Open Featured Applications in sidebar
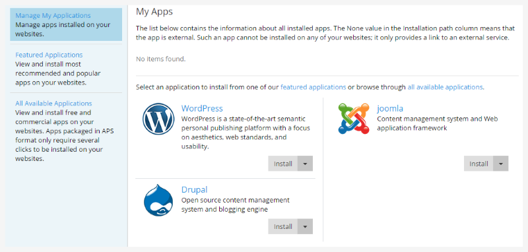528x252 pixels. [x=49, y=55]
